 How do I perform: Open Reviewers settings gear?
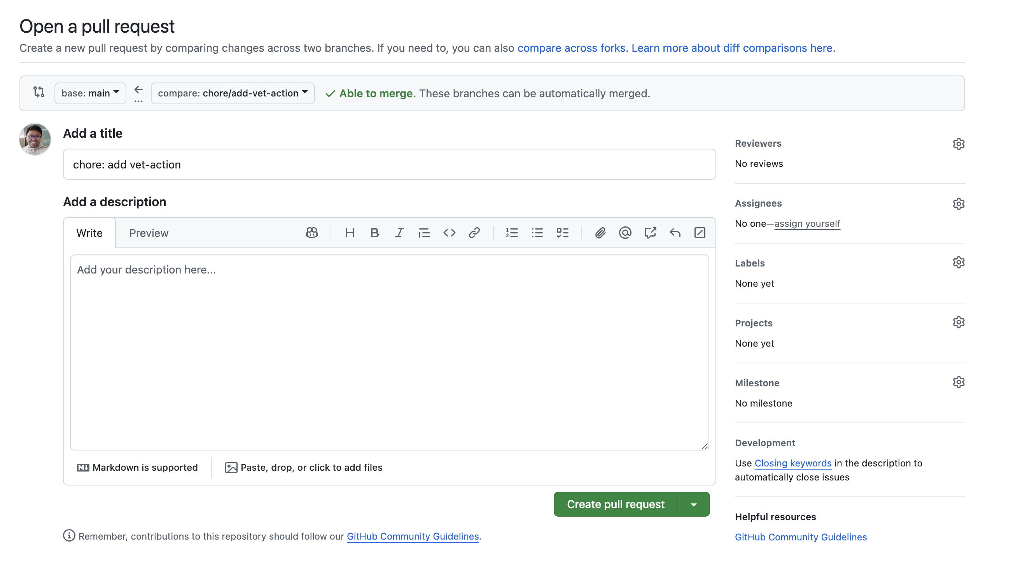tap(959, 143)
